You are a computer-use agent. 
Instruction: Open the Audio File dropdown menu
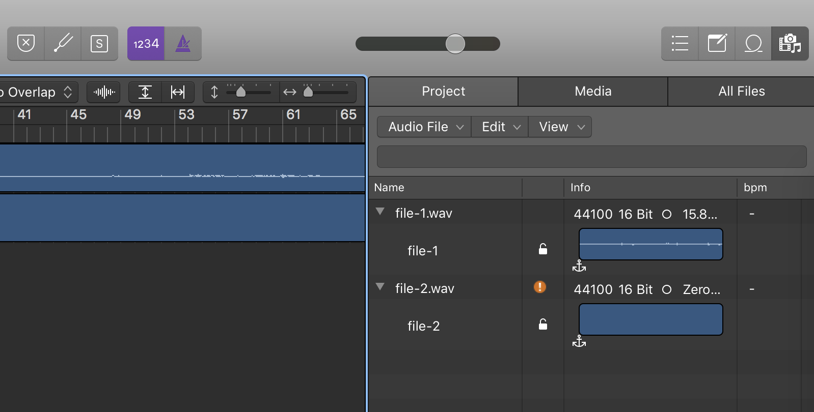[424, 127]
